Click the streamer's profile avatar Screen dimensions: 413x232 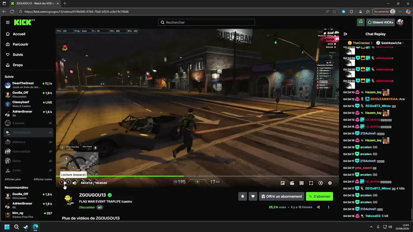pos(69,199)
